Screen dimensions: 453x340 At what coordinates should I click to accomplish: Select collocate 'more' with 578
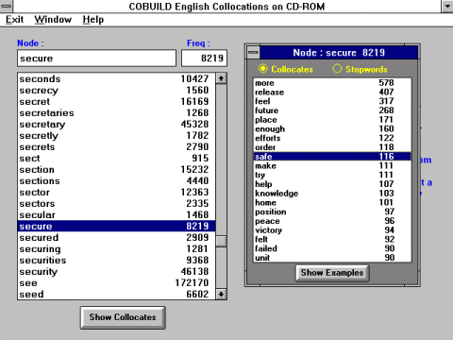(x=332, y=83)
